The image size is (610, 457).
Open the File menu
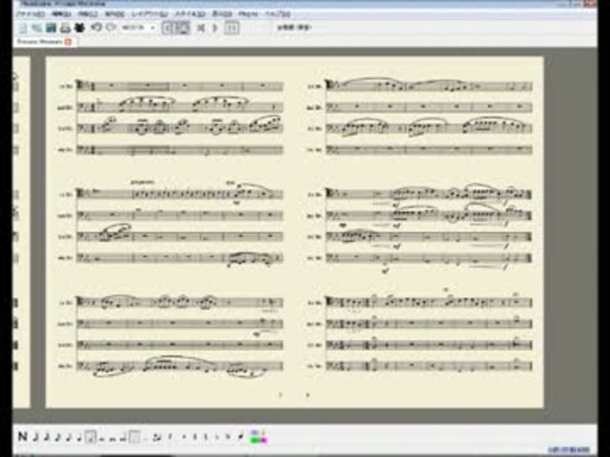point(30,13)
